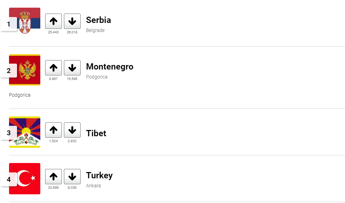Upvote Serbia with the up arrow
Image resolution: width=345 pixels, height=203 pixels.
point(54,21)
